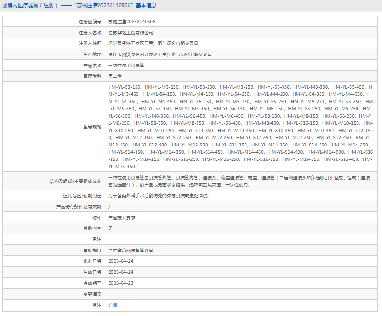Click the 注册证编号 row label
The image size is (382, 316).
(90, 22)
